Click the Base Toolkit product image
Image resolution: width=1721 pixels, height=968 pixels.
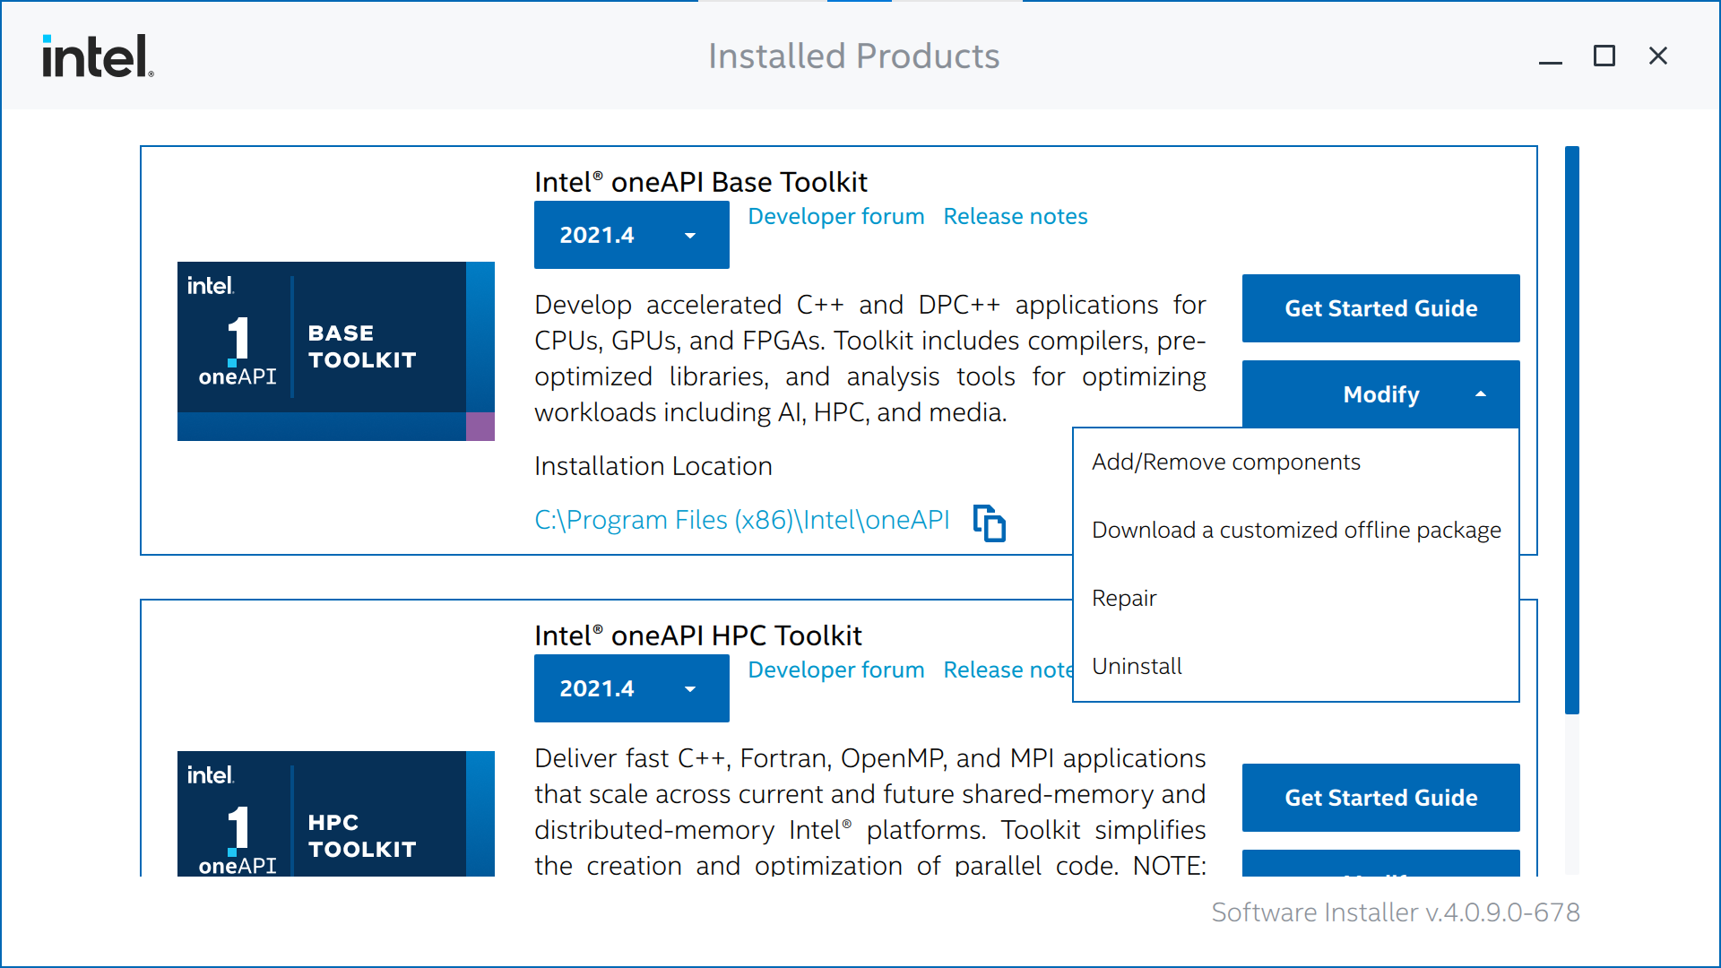335,350
